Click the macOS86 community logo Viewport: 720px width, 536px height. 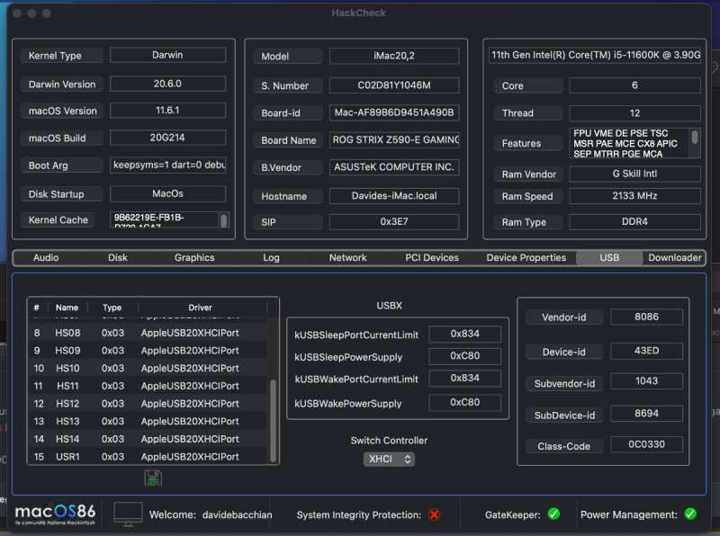[56, 514]
